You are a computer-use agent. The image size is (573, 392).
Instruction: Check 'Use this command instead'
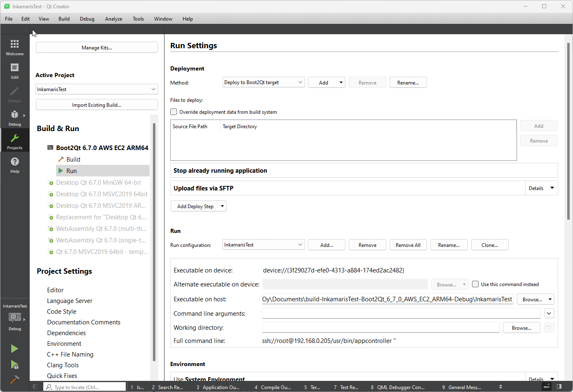pyautogui.click(x=475, y=284)
